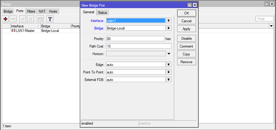276x130 pixels.
Task: Switch to the Status tab
Action: click(102, 12)
